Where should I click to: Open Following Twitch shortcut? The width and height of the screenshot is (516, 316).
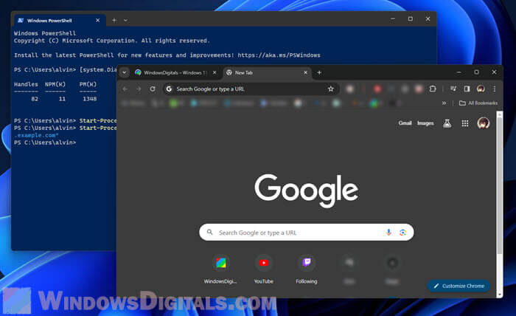tap(307, 269)
